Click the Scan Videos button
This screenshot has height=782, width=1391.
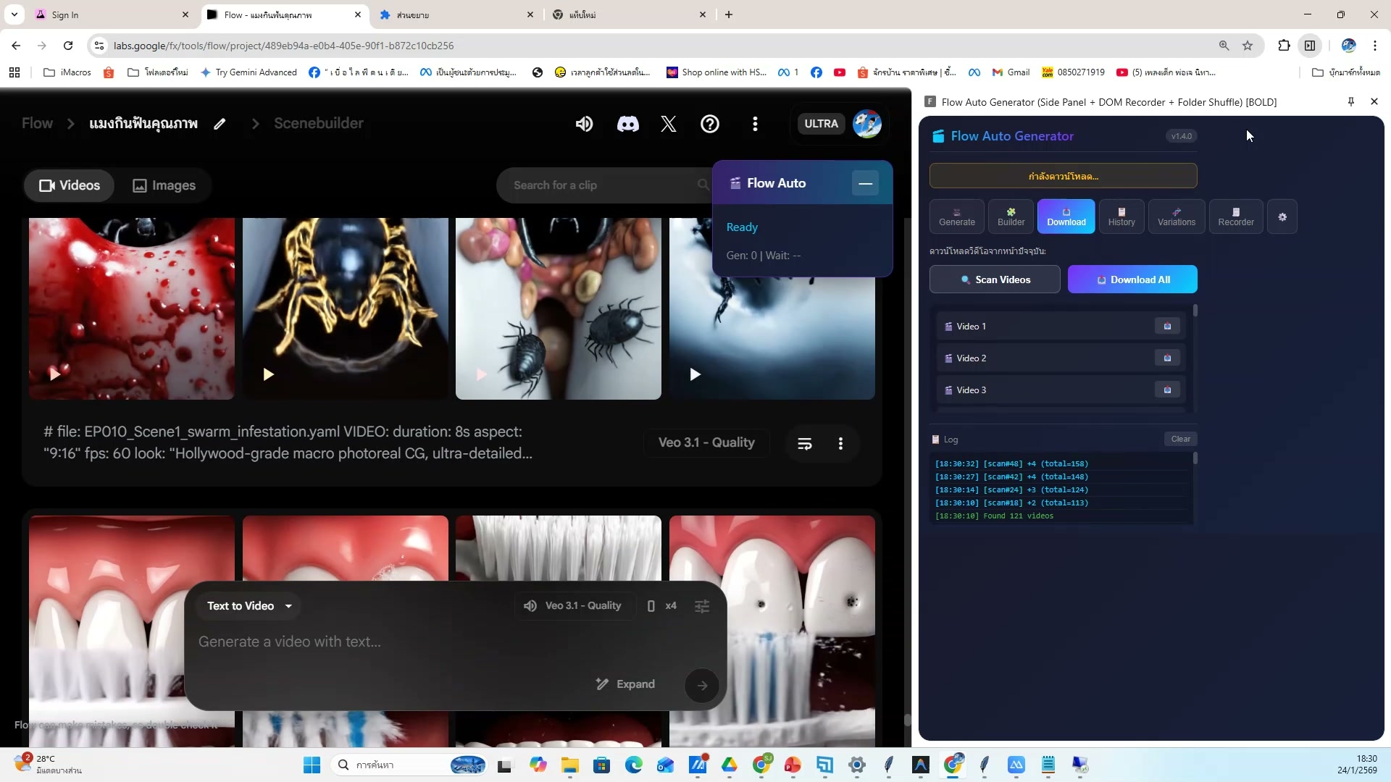994,279
